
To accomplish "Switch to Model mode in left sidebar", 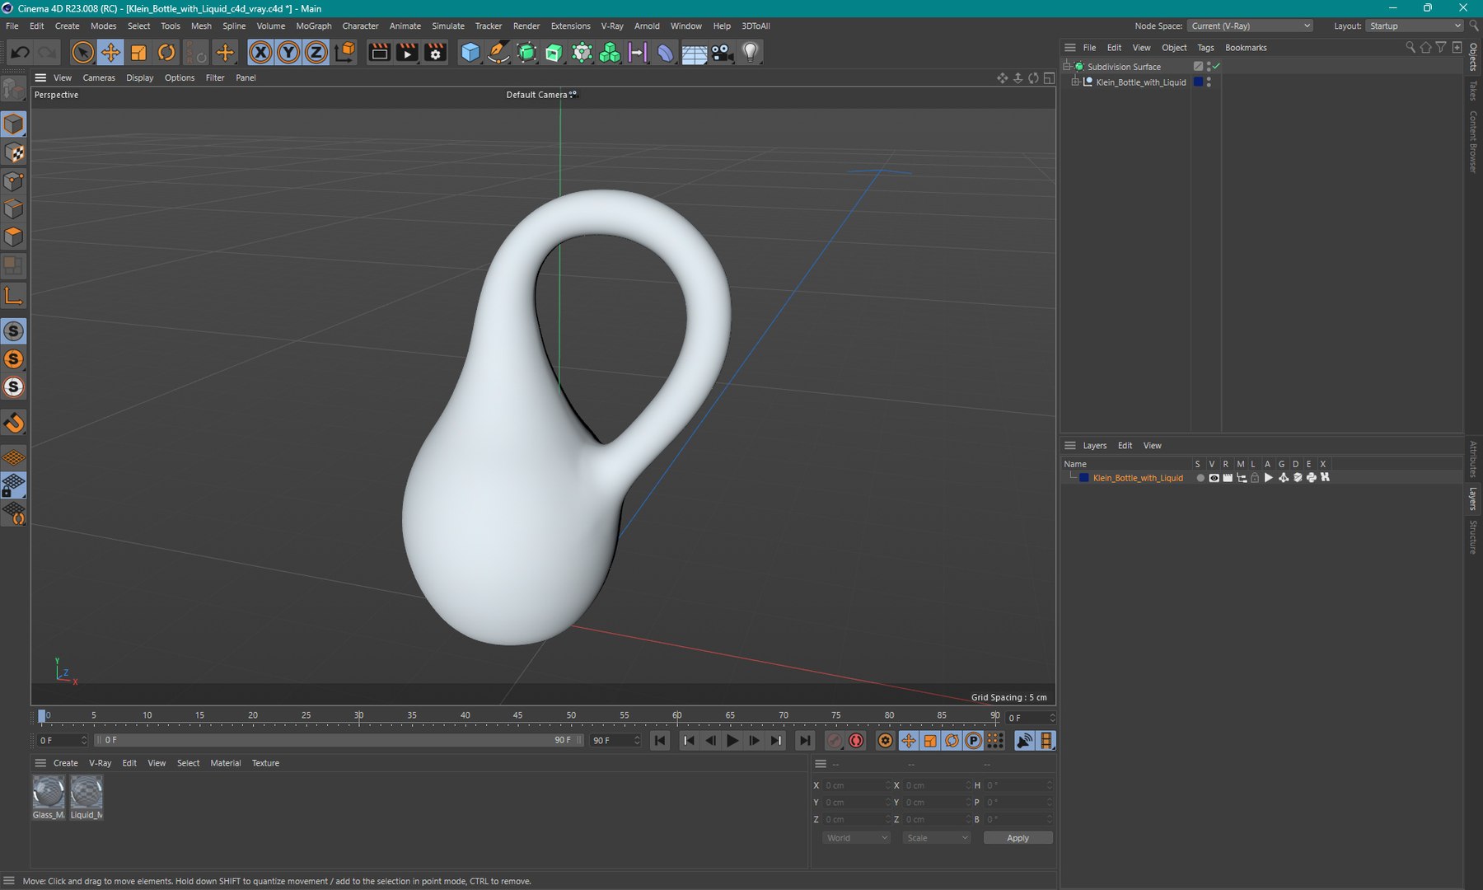I will pyautogui.click(x=14, y=124).
